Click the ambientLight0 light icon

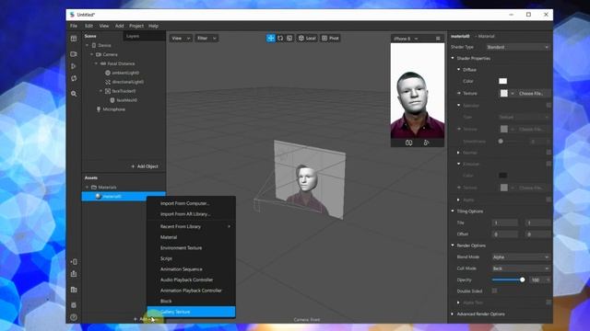(x=108, y=73)
